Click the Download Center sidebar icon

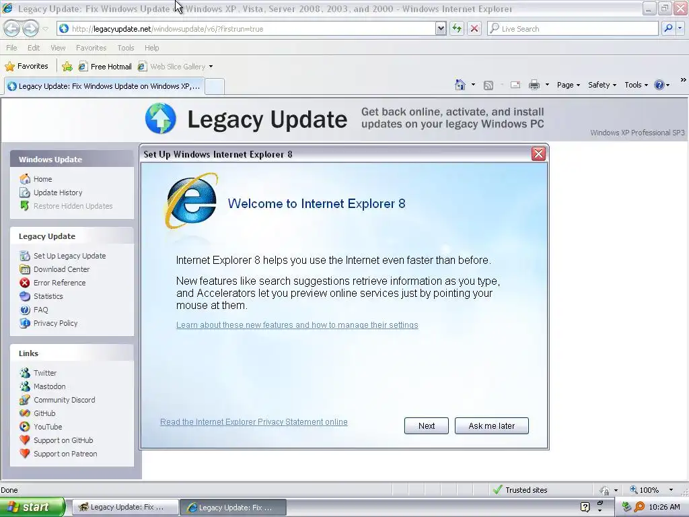tap(25, 269)
